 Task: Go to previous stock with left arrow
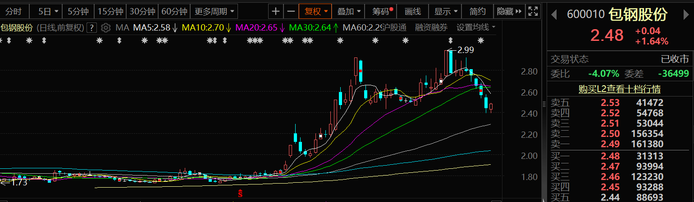(x=555, y=15)
